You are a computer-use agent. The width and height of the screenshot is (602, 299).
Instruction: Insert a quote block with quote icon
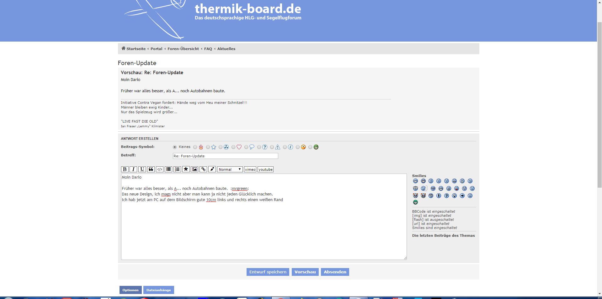(151, 169)
